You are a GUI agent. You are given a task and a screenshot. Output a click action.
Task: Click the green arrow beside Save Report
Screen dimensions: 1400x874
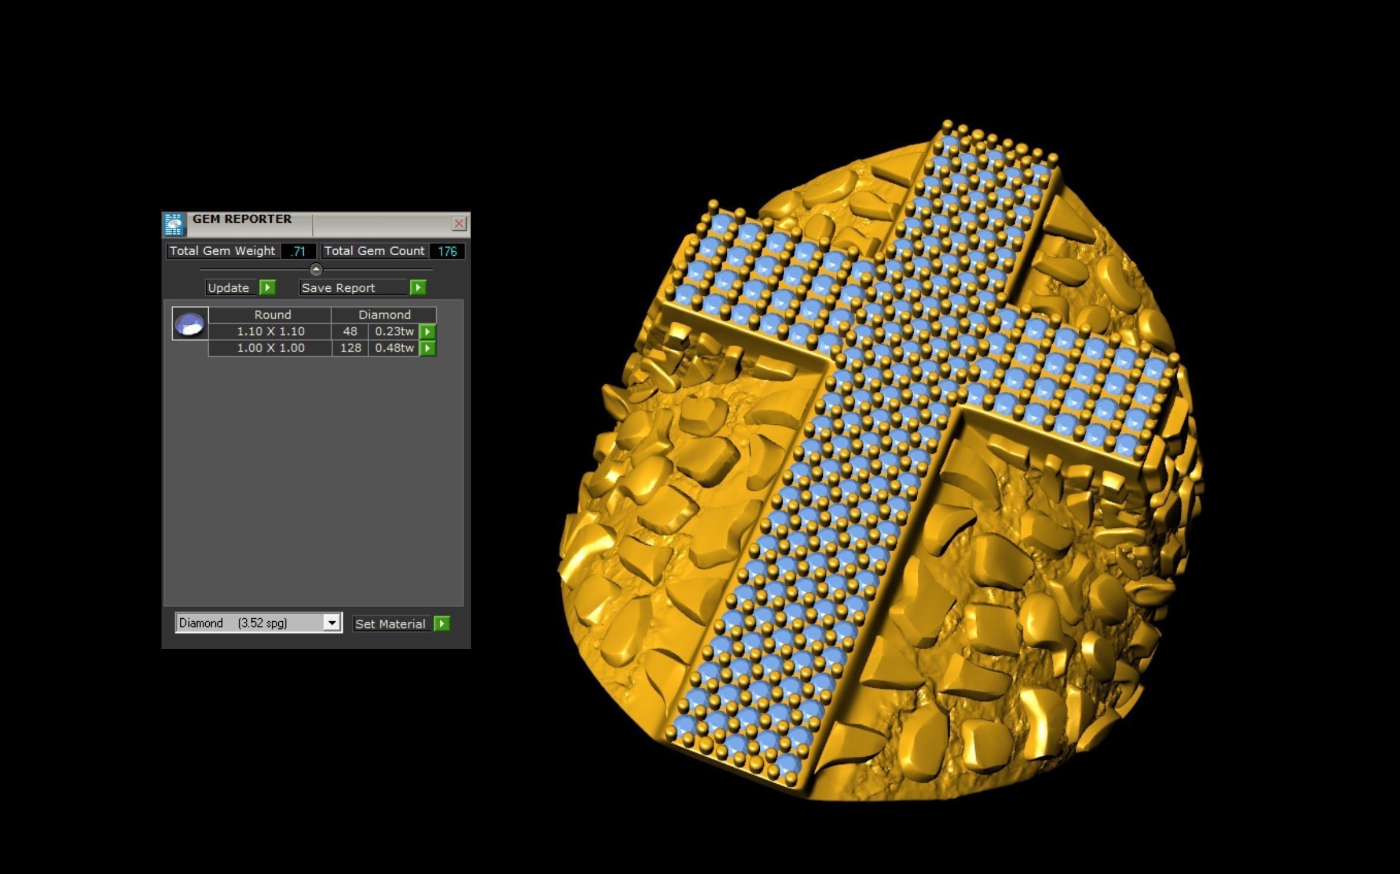tap(418, 288)
